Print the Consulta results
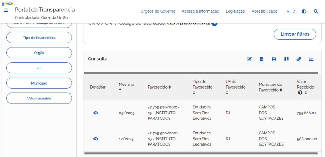The height and width of the screenshot is (157, 325). click(x=274, y=59)
